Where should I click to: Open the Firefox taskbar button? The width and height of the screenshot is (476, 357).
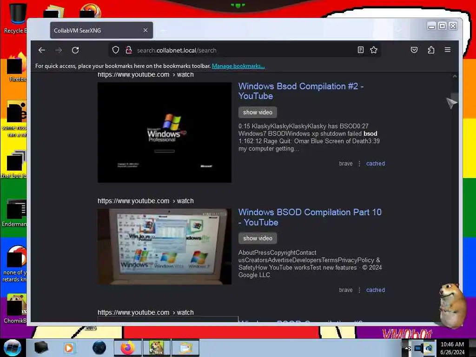click(x=128, y=348)
